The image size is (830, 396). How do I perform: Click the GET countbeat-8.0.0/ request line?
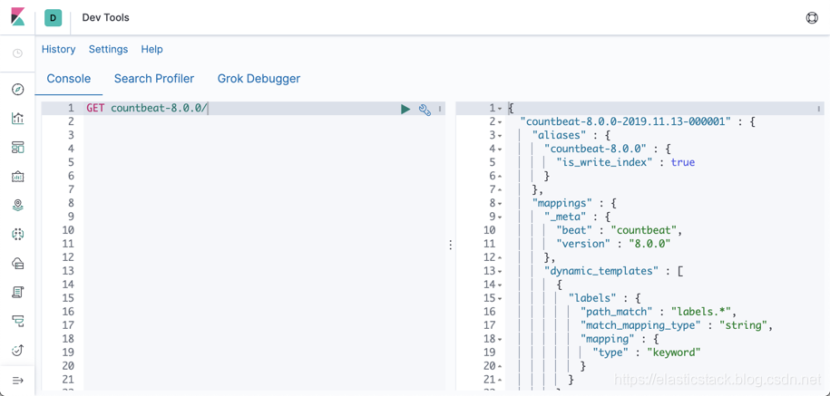147,109
